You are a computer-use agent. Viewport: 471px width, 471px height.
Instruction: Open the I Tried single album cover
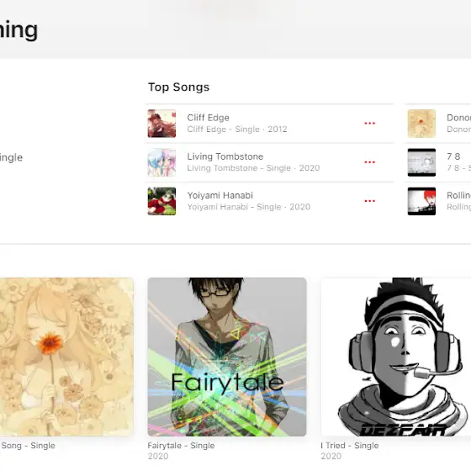click(x=396, y=357)
